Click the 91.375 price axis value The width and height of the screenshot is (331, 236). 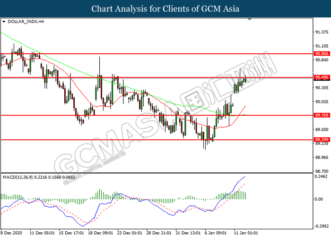click(322, 32)
